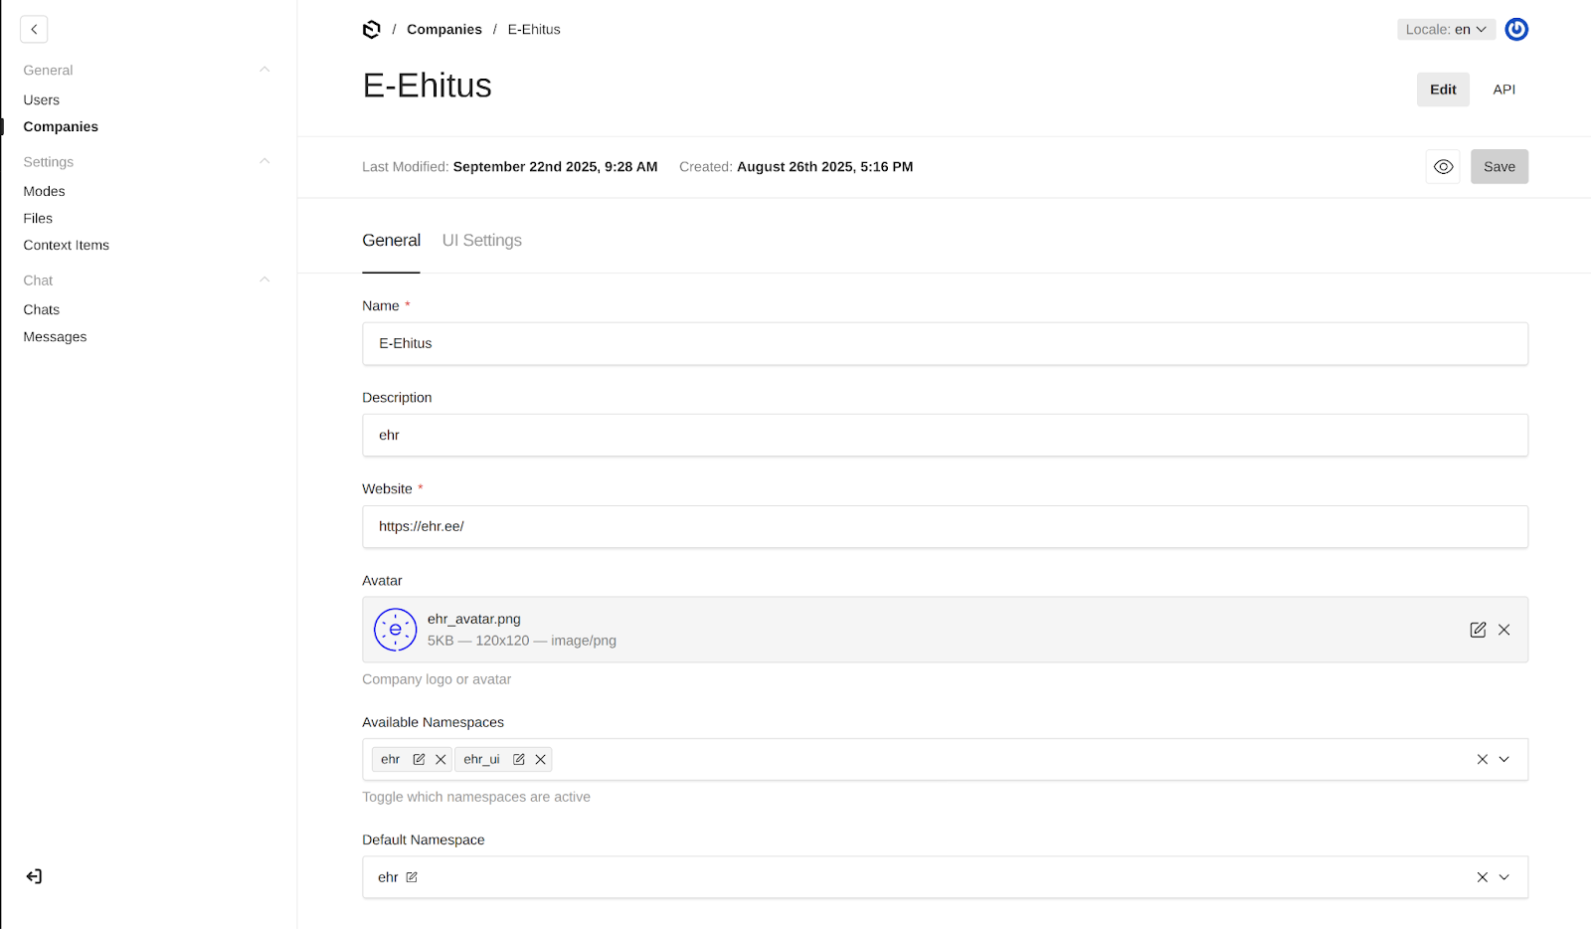
Task: Clear the Available Namespaces with the X
Action: pos(1481,759)
